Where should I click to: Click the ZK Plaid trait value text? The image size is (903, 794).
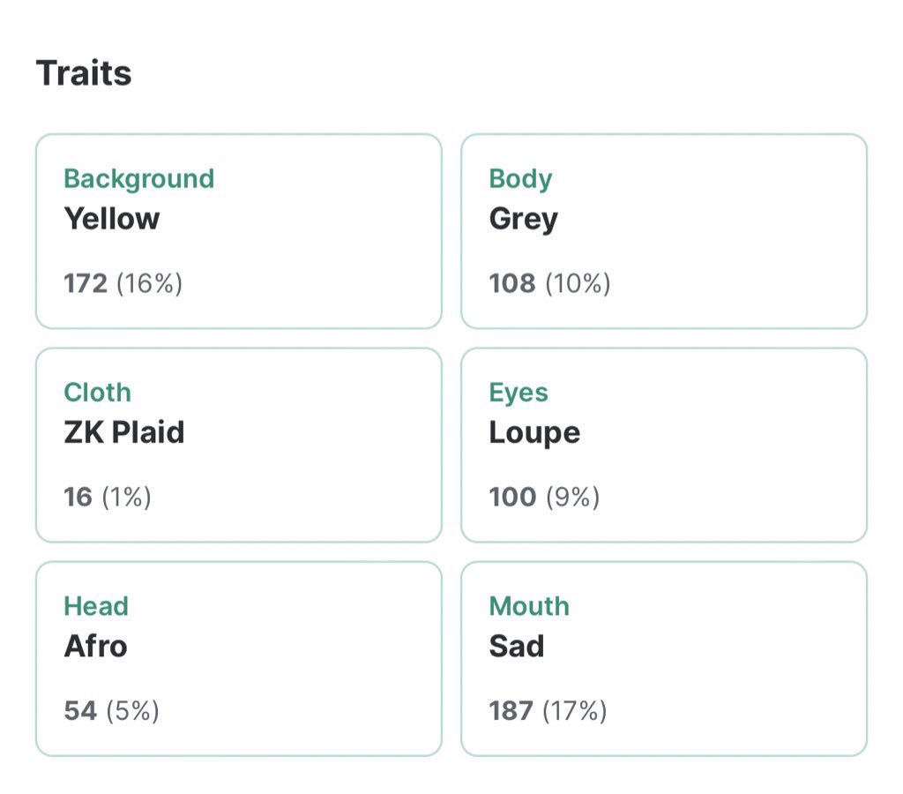(124, 432)
